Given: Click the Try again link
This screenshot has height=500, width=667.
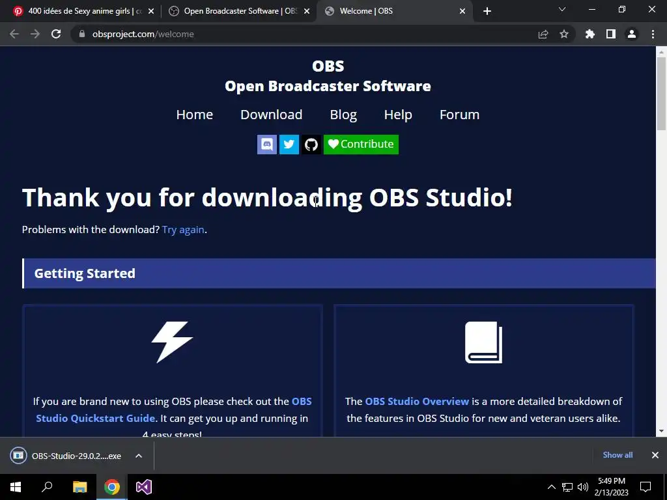Looking at the screenshot, I should point(183,230).
